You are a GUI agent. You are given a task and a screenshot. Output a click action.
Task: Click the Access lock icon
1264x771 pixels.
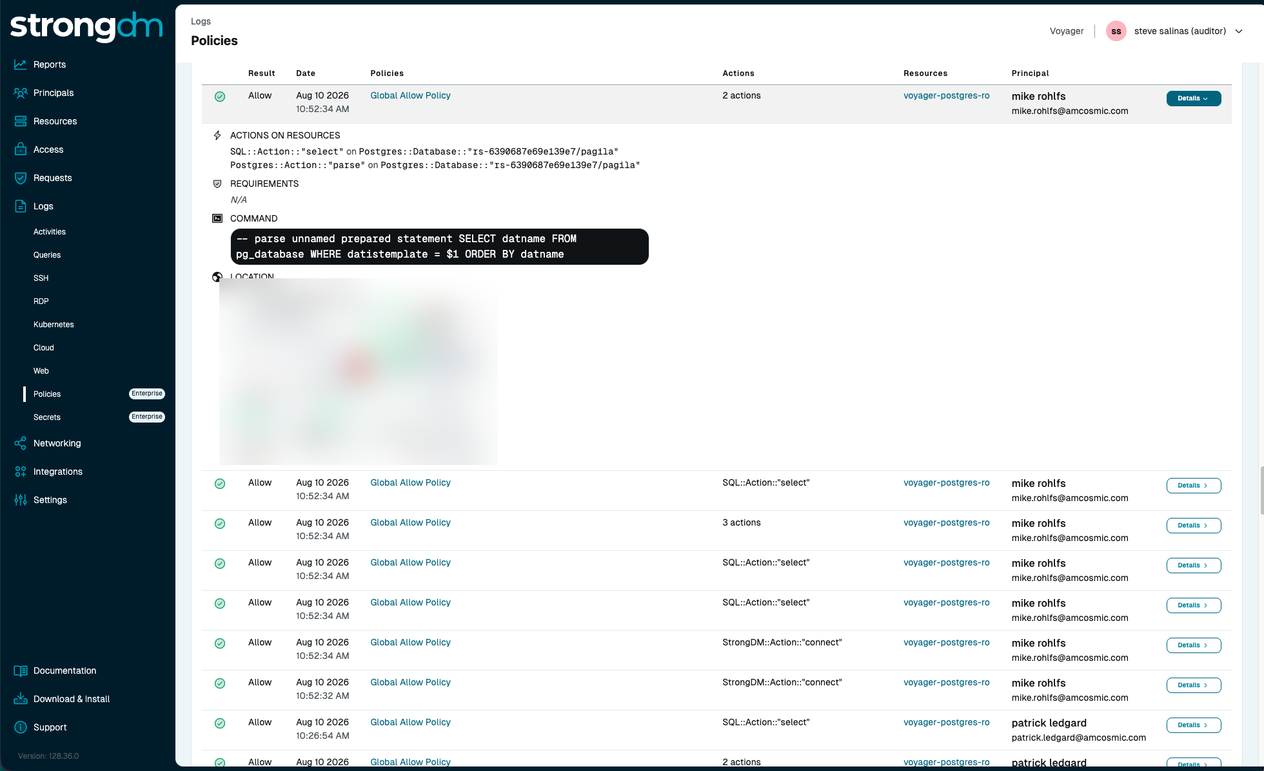tap(21, 149)
